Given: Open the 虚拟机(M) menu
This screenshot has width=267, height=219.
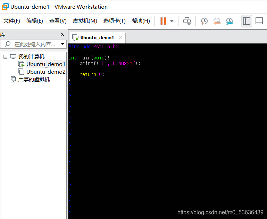Looking at the screenshot, I should pyautogui.click(x=85, y=21).
